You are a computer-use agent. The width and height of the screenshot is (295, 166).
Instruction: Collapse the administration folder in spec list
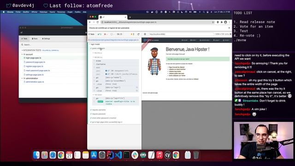(x=30, y=78)
